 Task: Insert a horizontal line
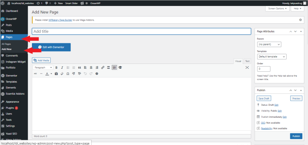tap(41, 74)
